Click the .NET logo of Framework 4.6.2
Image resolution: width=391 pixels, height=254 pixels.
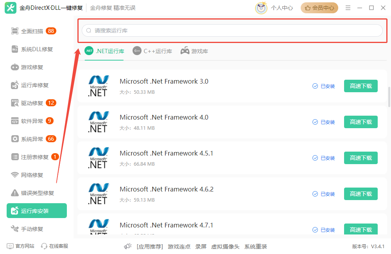[x=99, y=194]
